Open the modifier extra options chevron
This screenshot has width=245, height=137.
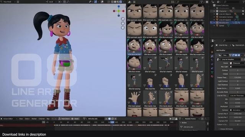(242, 55)
